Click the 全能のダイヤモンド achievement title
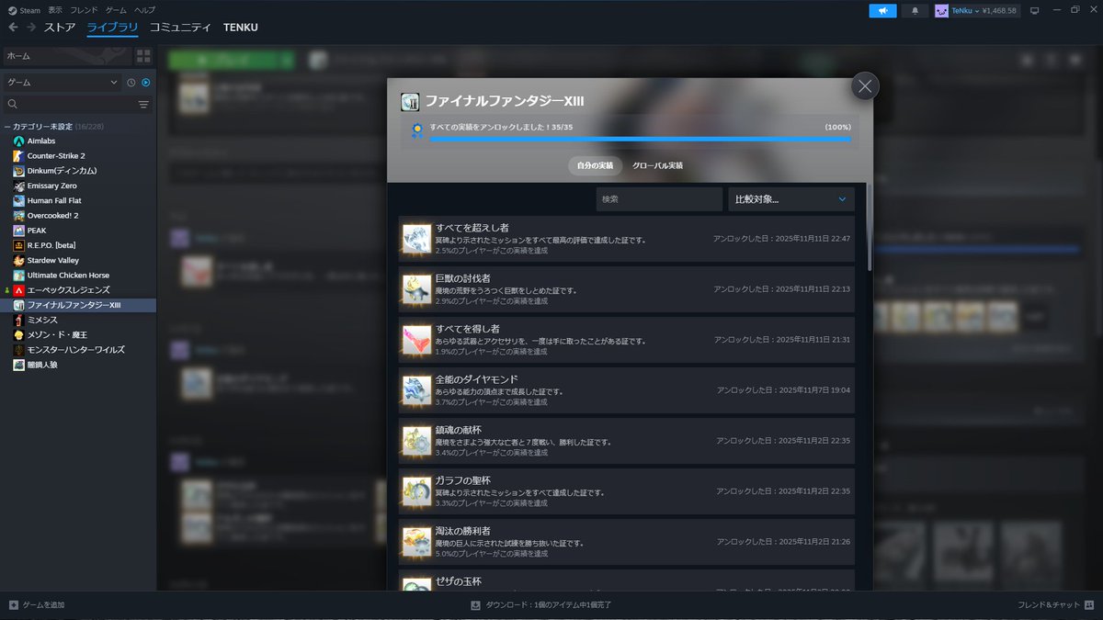The image size is (1103, 620). (x=476, y=378)
